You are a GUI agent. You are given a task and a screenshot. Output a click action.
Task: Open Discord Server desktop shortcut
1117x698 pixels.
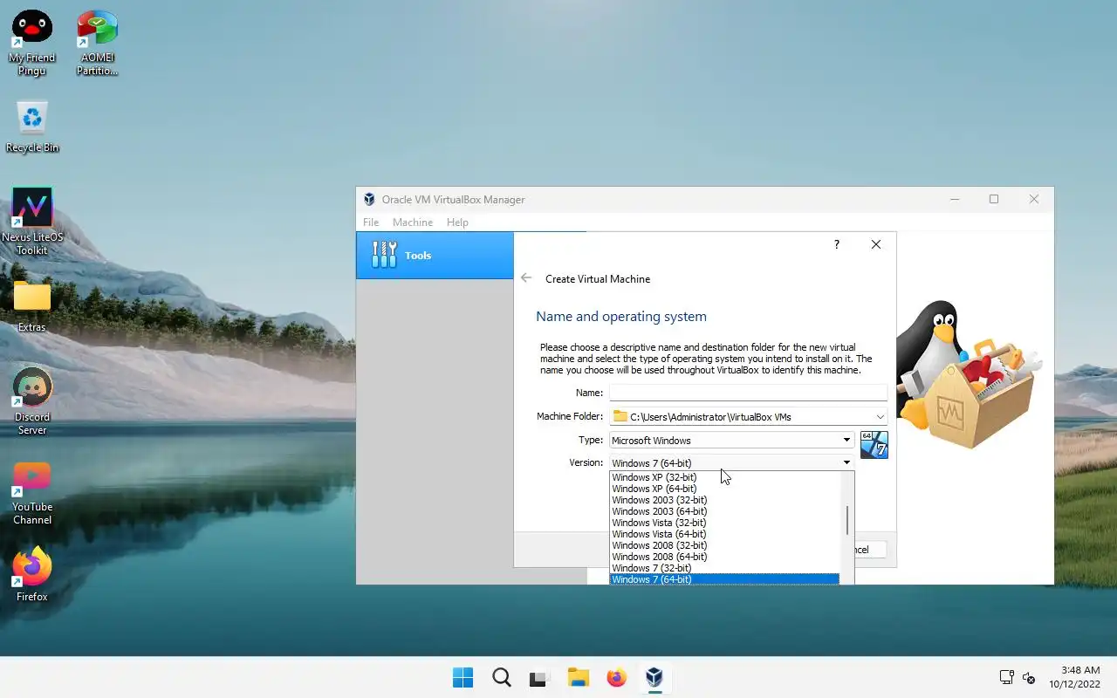click(32, 401)
